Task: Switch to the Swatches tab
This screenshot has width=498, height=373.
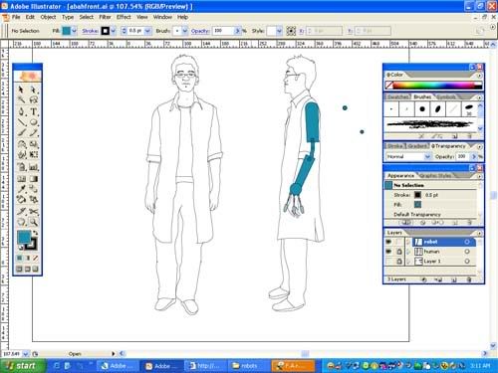Action: (398, 97)
